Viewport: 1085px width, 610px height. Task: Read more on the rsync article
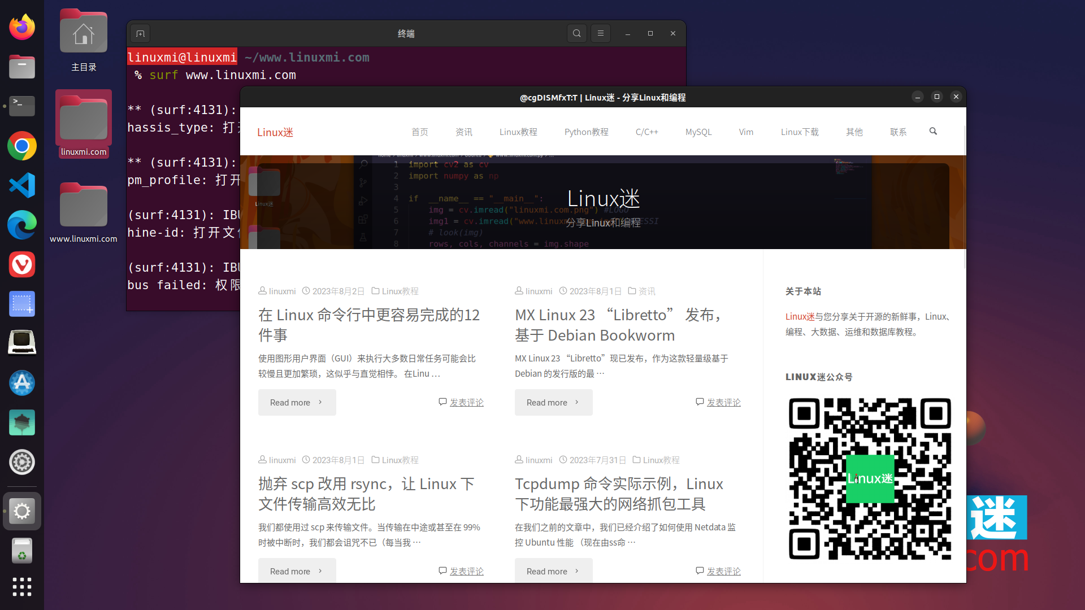[297, 570]
